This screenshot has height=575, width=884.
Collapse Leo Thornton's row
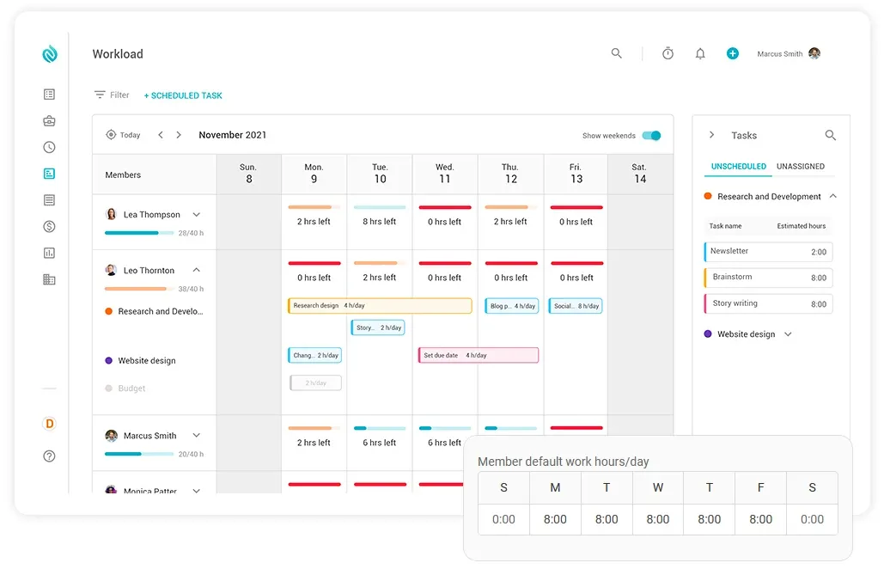[196, 270]
